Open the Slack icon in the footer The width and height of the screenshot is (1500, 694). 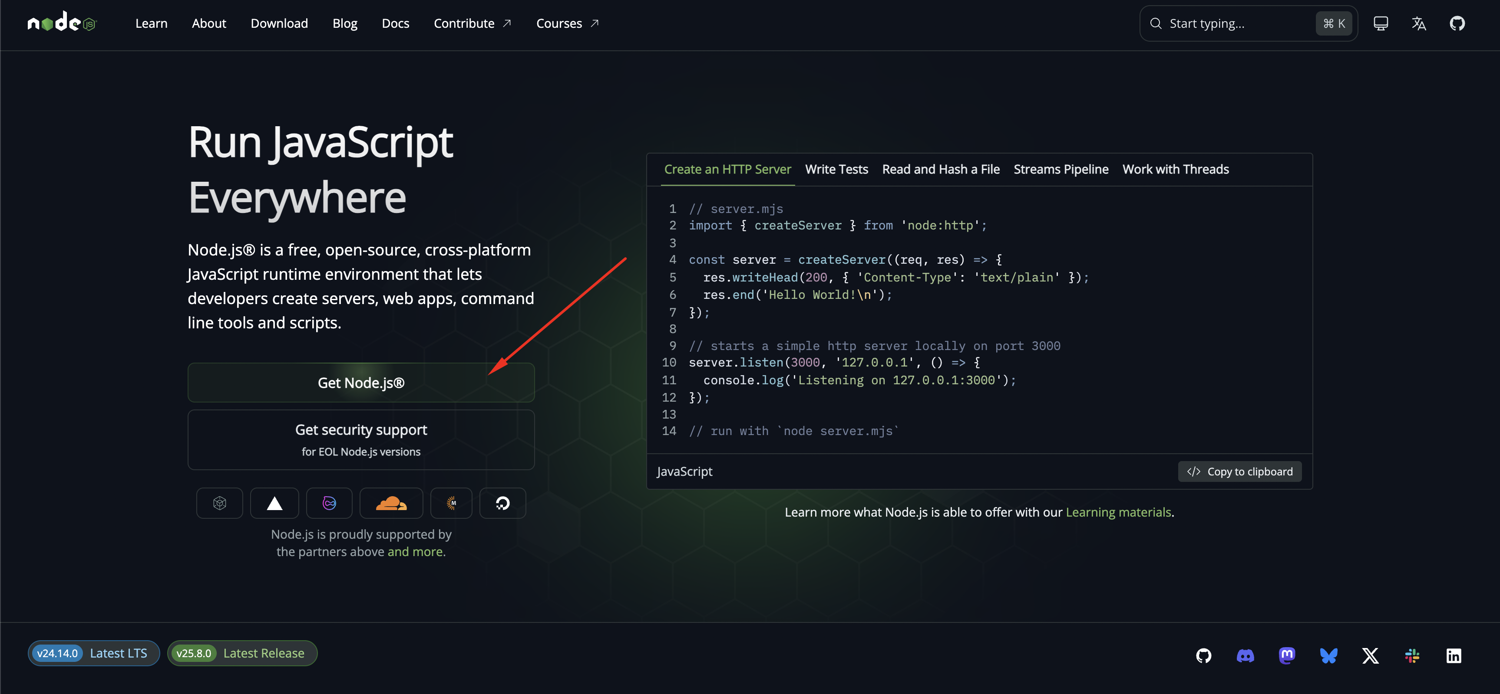point(1412,655)
